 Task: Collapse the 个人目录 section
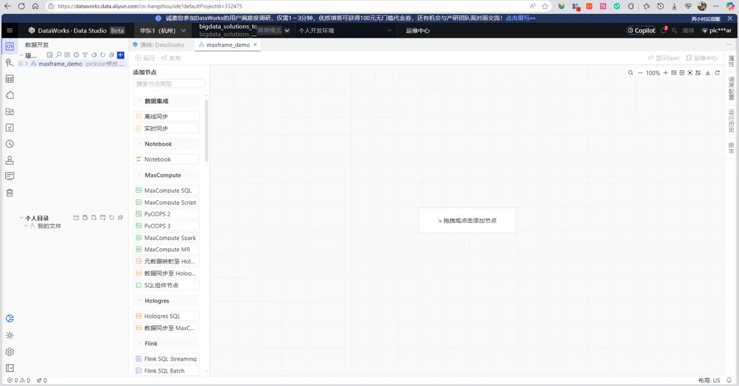pos(22,218)
